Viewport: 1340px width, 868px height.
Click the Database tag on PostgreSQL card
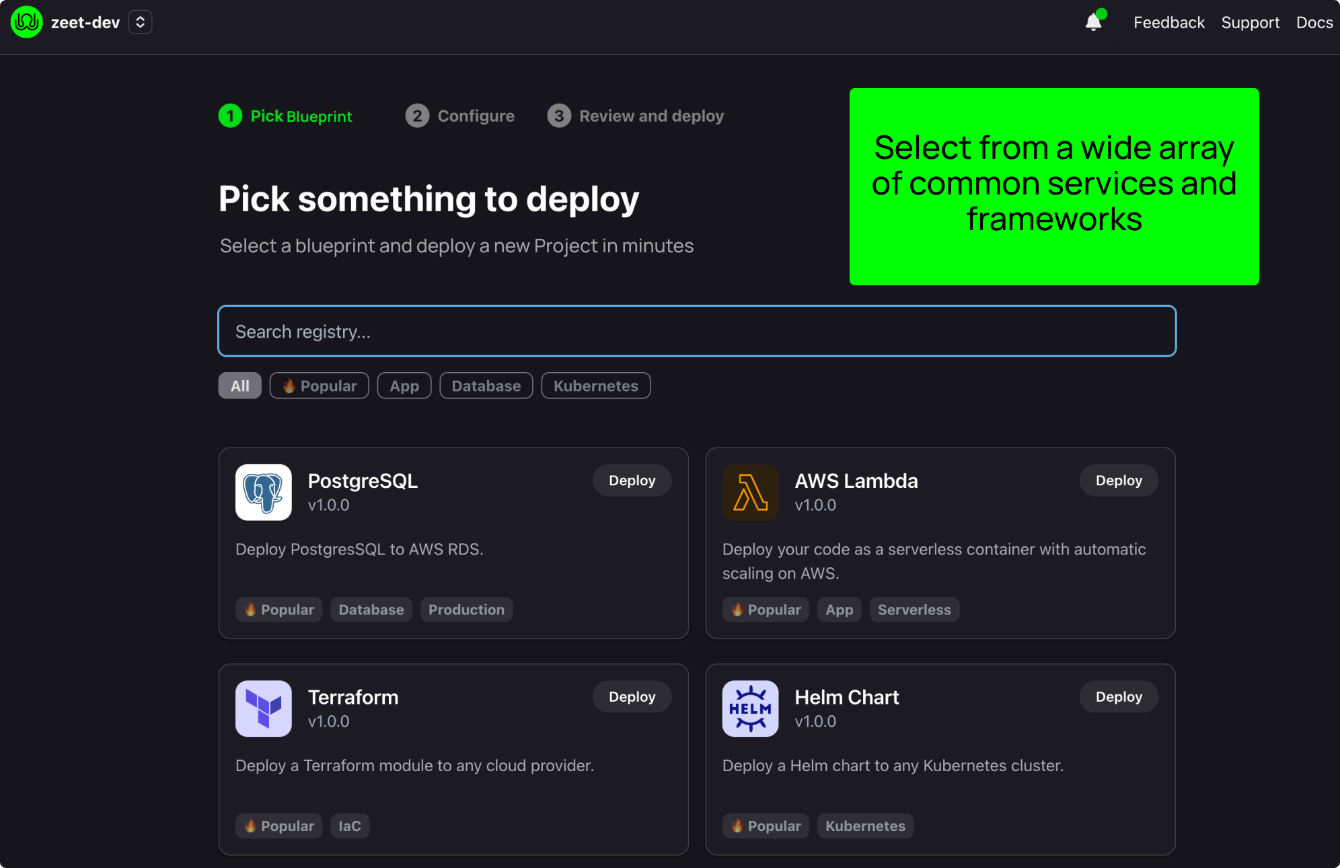pos(371,610)
